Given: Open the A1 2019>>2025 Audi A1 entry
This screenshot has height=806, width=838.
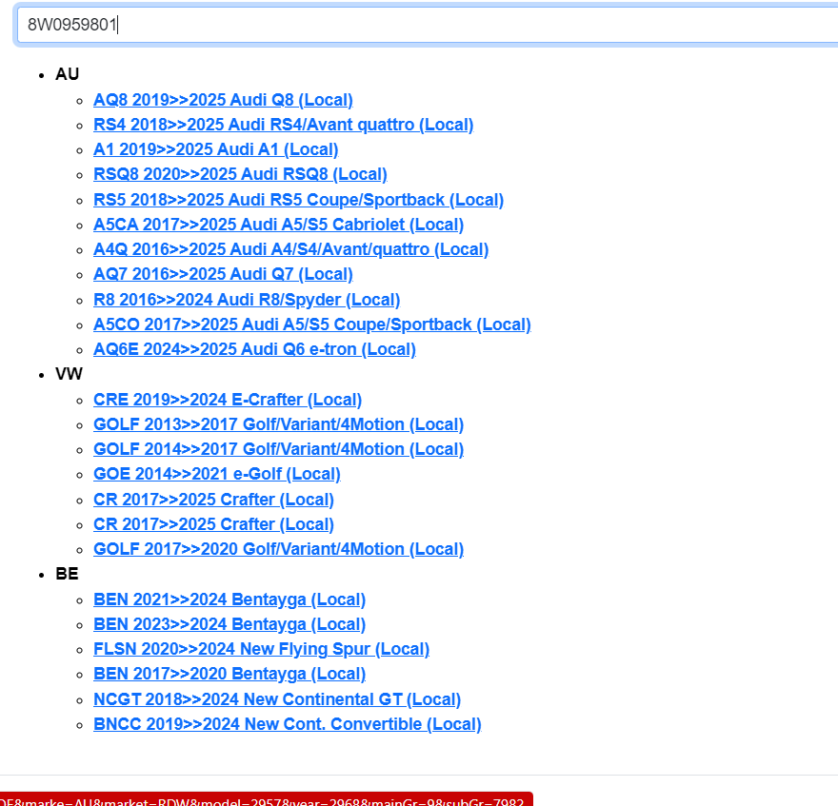Looking at the screenshot, I should (x=215, y=149).
